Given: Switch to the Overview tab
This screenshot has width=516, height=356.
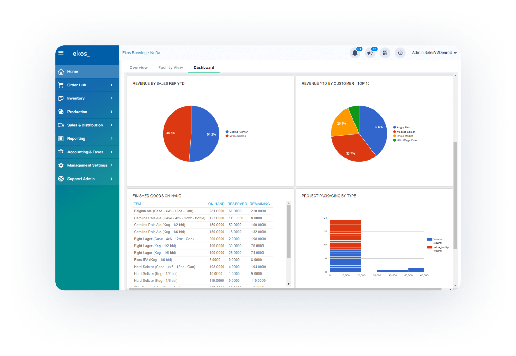Looking at the screenshot, I should point(139,68).
